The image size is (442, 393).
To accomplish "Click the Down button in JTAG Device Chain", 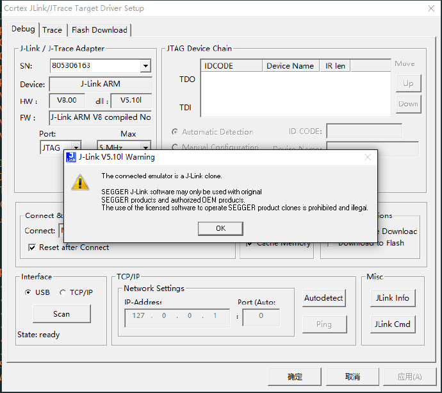I will coord(409,104).
